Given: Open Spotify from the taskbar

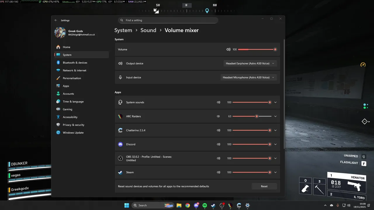Looking at the screenshot, I should (205, 205).
